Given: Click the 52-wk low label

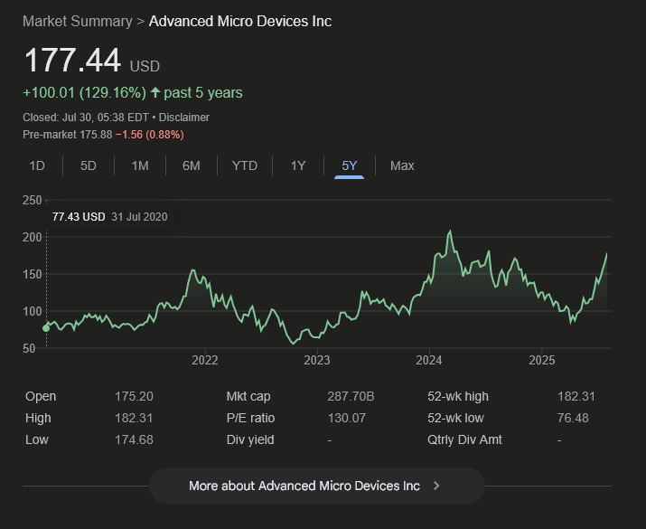Looking at the screenshot, I should pyautogui.click(x=455, y=418).
